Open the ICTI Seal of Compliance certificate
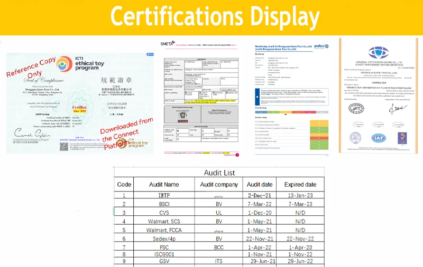The image size is (423, 267). click(x=80, y=103)
